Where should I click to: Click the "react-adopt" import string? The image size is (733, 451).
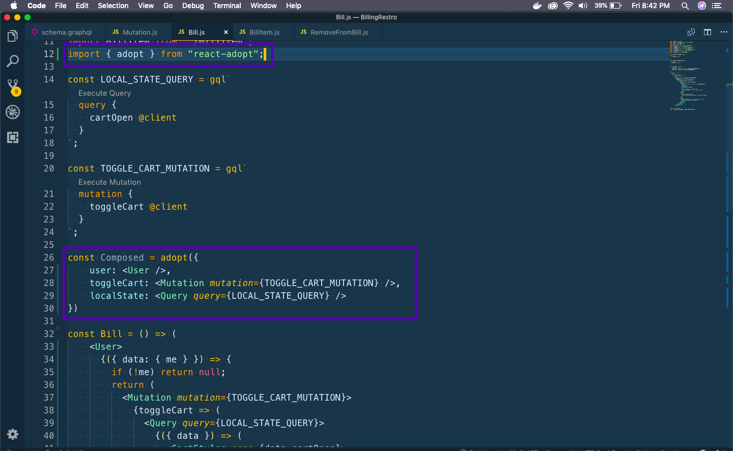point(223,54)
